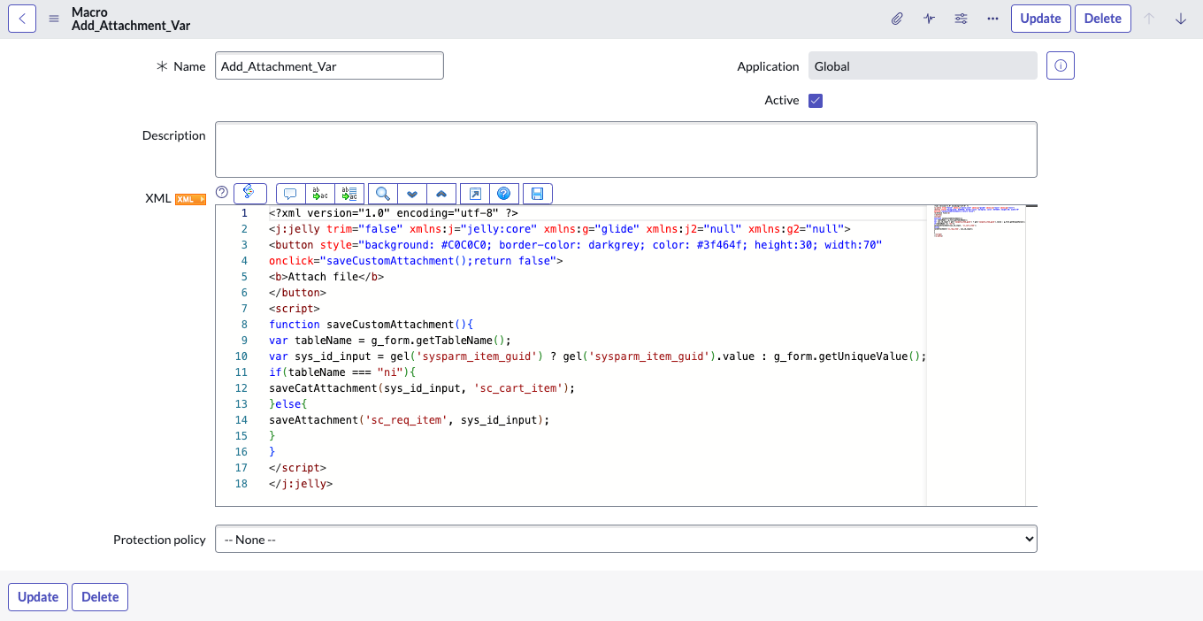Screen dimensions: 1203x621
Task: Click the 'Macro Add_Attachment_Var' header title
Action: [131, 19]
